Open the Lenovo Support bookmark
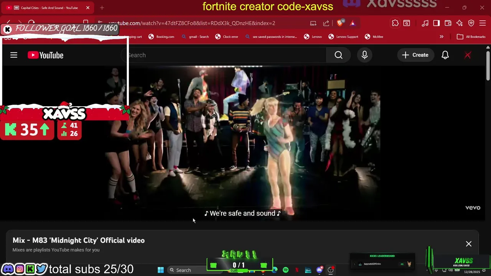Image resolution: width=491 pixels, height=276 pixels. pos(343,37)
